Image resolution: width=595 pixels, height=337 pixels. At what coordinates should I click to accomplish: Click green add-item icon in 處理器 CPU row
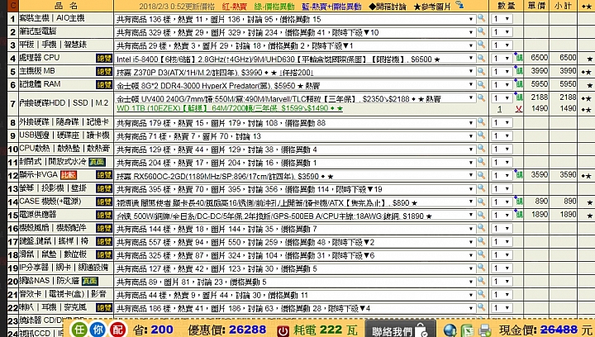tap(518, 57)
